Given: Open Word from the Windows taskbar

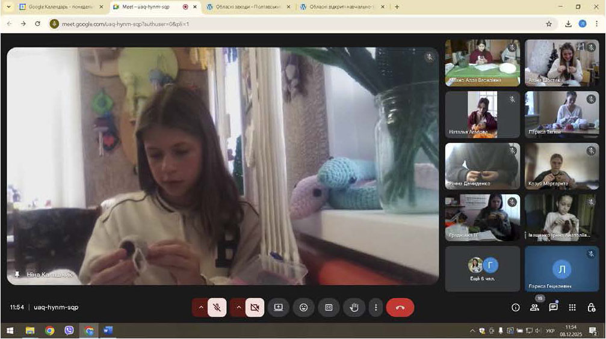Looking at the screenshot, I should (108, 330).
